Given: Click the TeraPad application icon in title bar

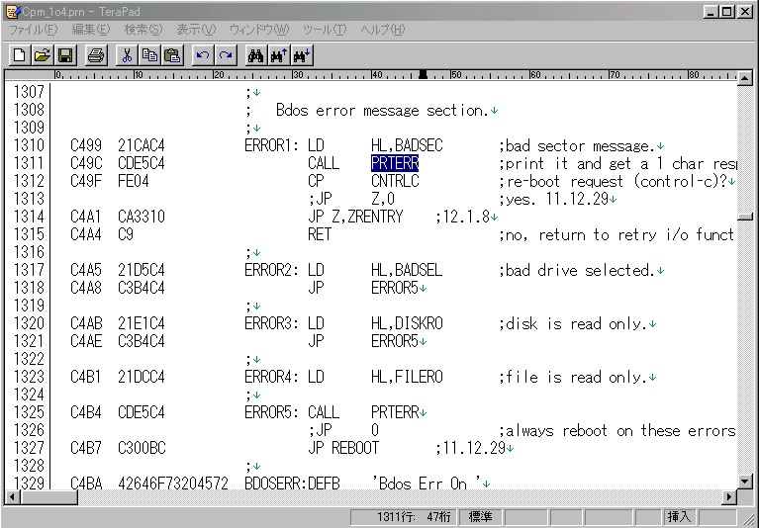Looking at the screenshot, I should 13,11.
